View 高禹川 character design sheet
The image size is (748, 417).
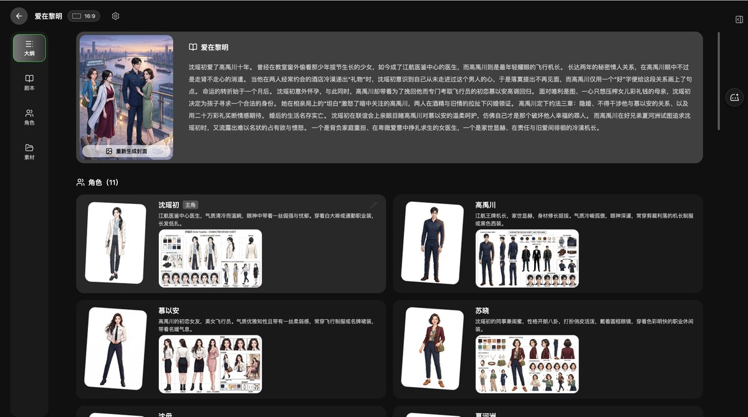pyautogui.click(x=527, y=259)
